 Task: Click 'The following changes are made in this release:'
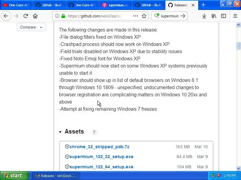[x=108, y=30]
